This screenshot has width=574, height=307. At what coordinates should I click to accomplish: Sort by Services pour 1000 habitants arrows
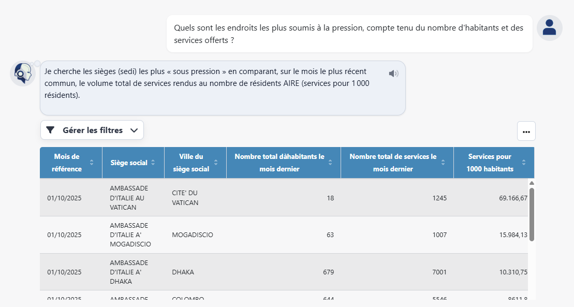tap(523, 163)
